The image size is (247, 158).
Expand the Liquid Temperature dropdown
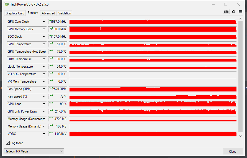click(x=44, y=67)
